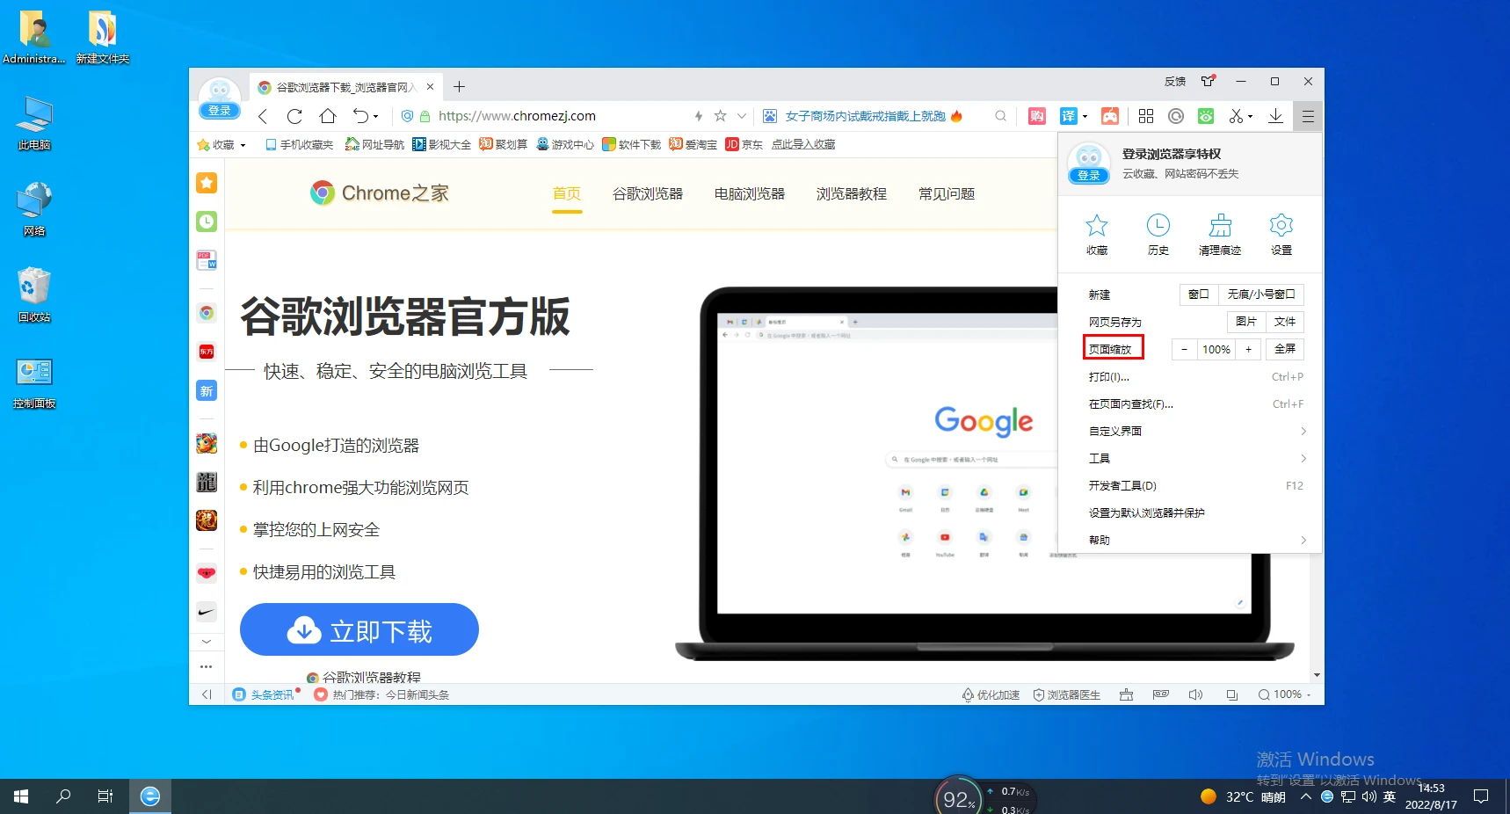1510x814 pixels.
Task: Open 手机收藏夹 bookmark
Action: [300, 144]
